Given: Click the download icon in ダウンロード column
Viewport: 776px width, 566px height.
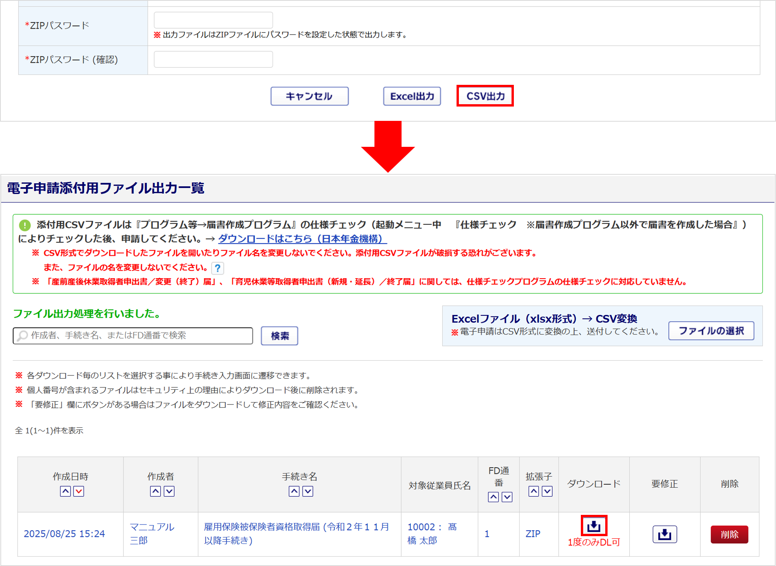Looking at the screenshot, I should click(594, 526).
